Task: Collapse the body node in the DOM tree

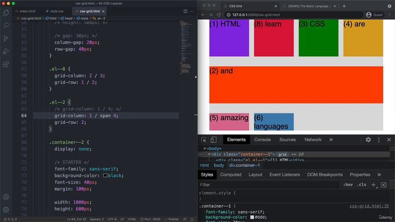Action: pyautogui.click(x=204, y=149)
